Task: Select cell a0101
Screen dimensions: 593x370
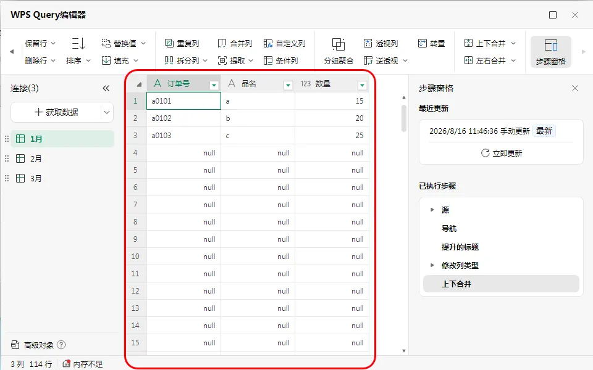Action: [183, 101]
